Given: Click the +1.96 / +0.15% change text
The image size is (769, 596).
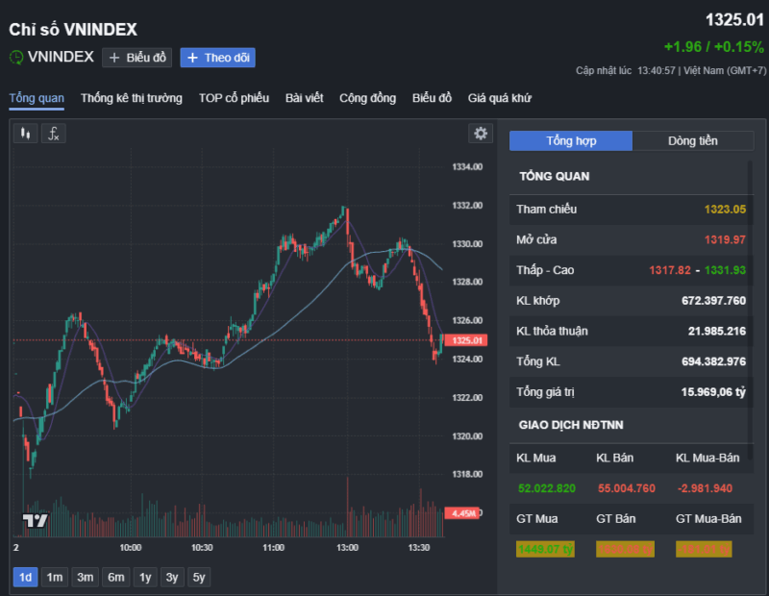Looking at the screenshot, I should point(713,47).
